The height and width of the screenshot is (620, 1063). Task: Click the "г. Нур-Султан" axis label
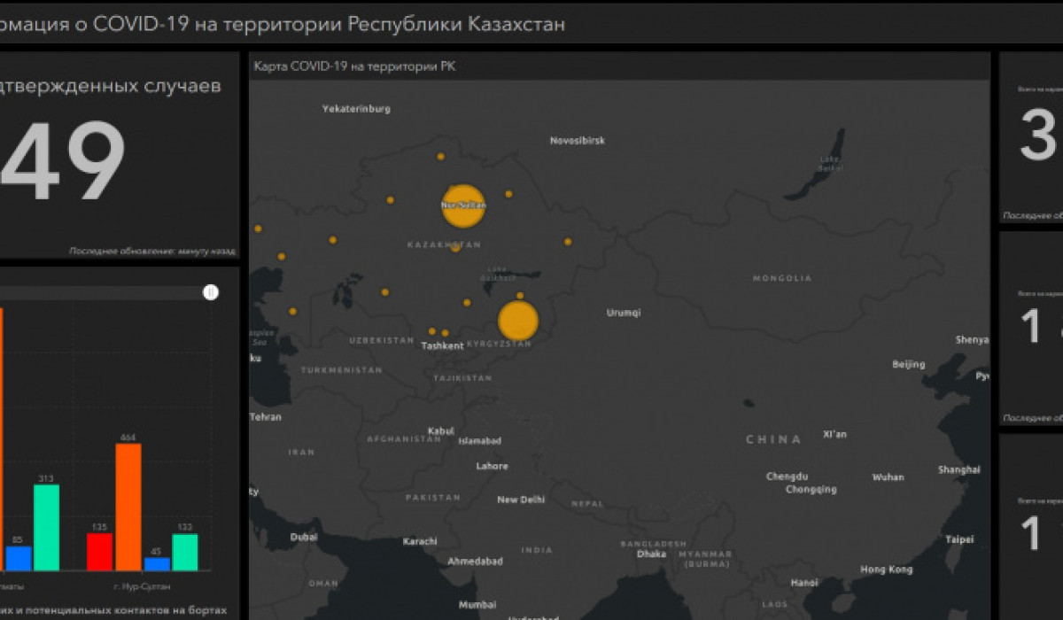click(143, 586)
